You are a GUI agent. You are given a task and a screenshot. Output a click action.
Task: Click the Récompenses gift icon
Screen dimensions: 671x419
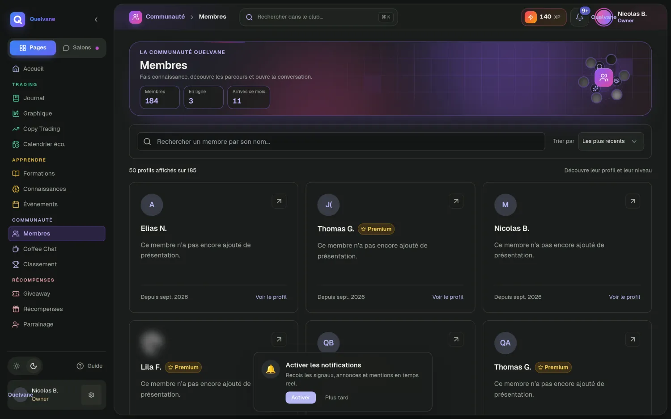click(x=16, y=309)
